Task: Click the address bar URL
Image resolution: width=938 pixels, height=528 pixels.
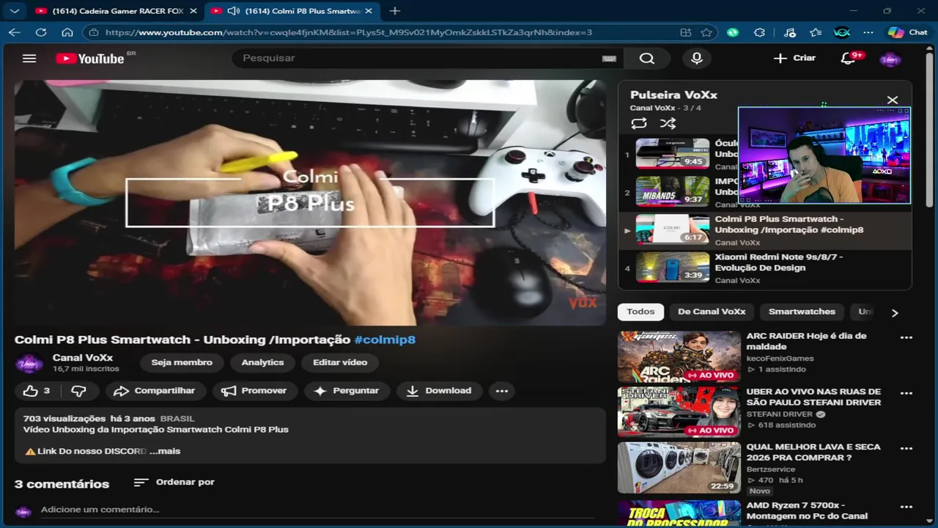Action: coord(349,32)
